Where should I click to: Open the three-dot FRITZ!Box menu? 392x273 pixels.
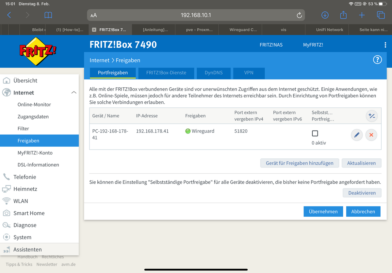(385, 45)
